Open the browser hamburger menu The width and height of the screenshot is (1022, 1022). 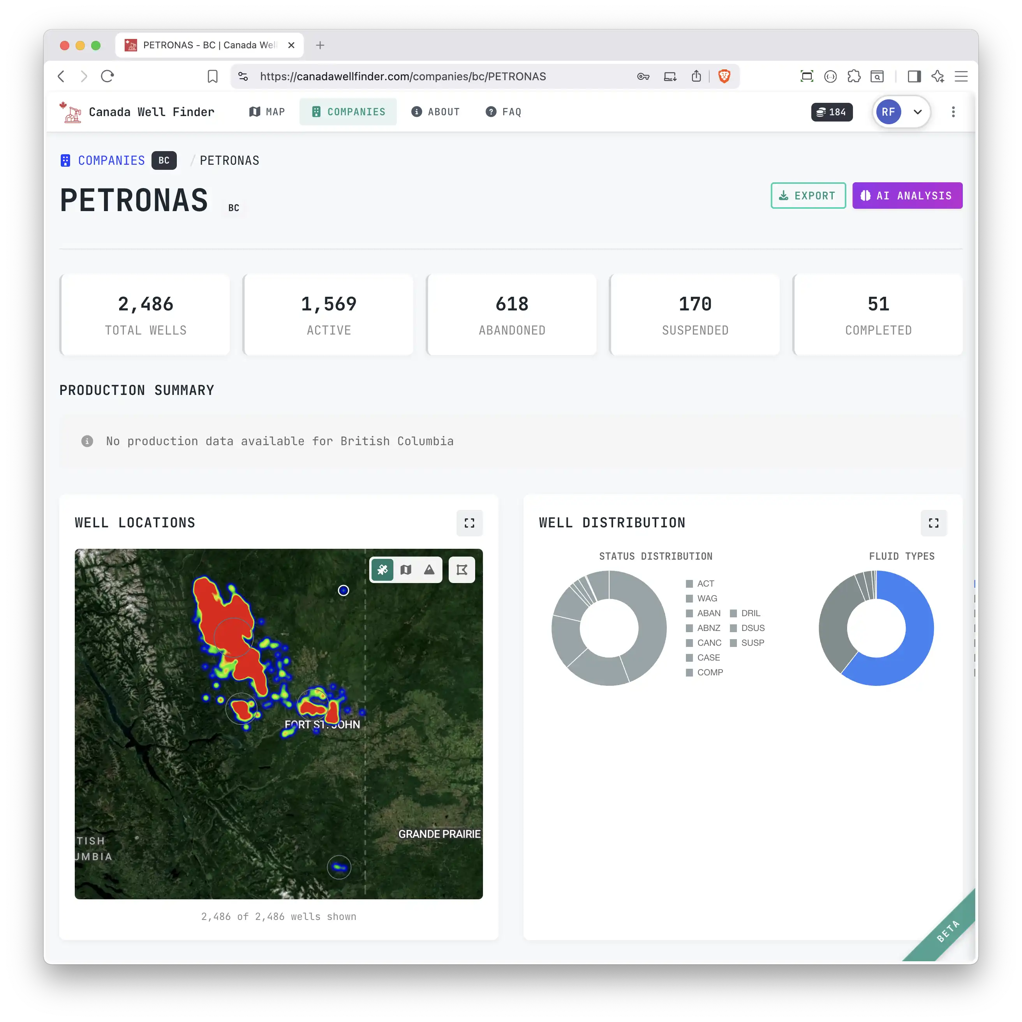click(962, 76)
